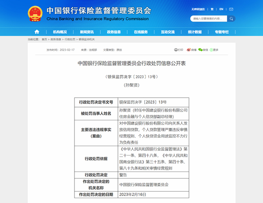Click table header 行政处罚决定书文号
263x203 pixels.
(x=96, y=102)
